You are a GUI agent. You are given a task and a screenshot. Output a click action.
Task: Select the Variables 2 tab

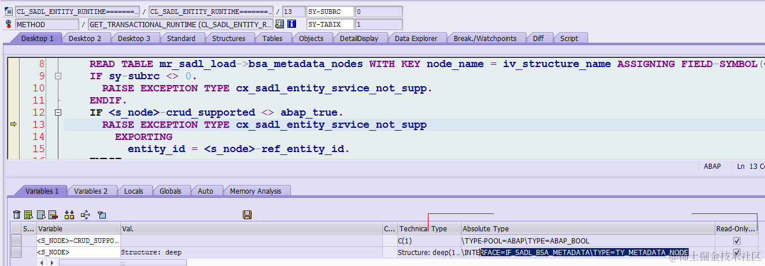(91, 191)
